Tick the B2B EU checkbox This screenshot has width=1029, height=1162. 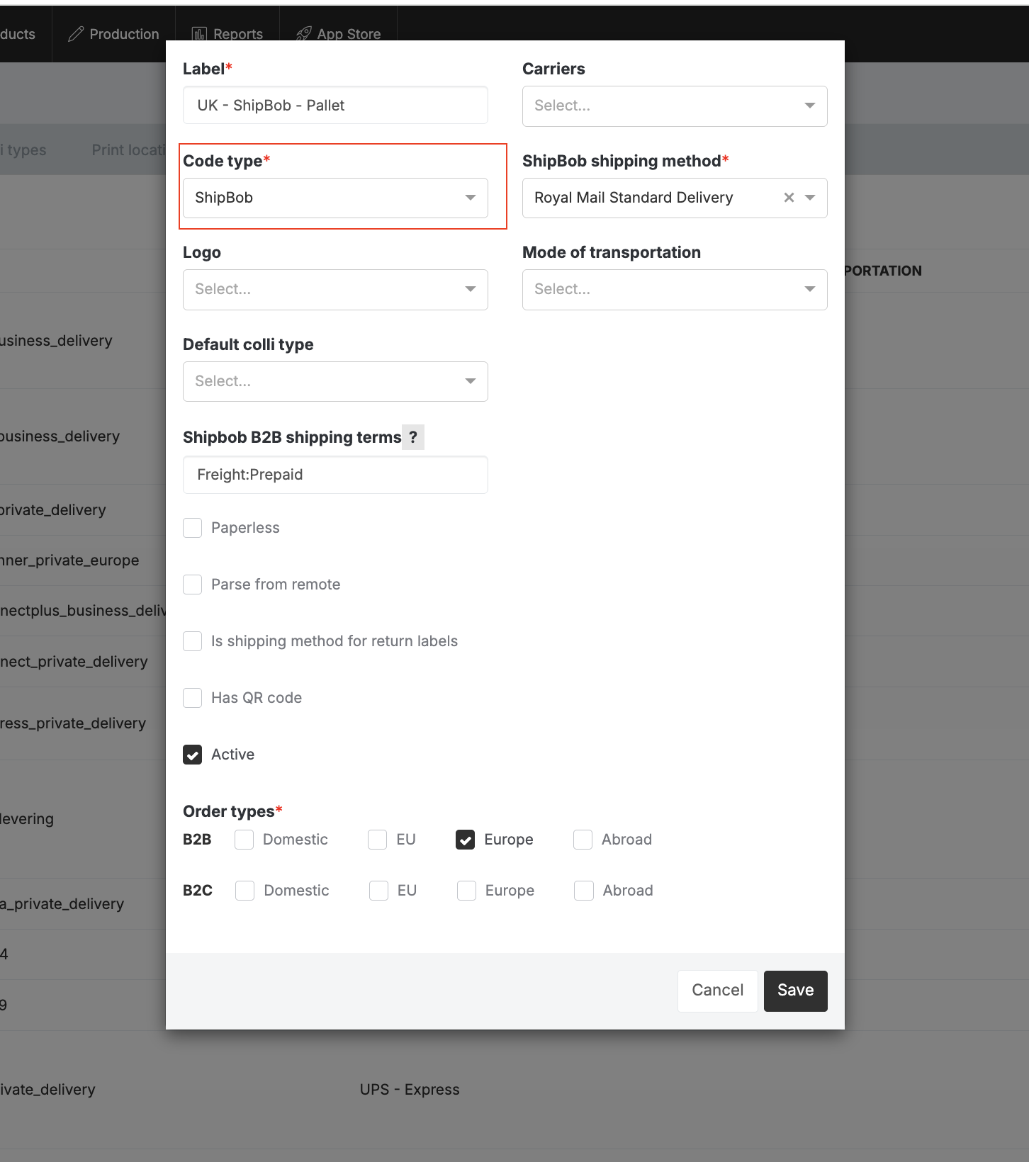point(378,840)
